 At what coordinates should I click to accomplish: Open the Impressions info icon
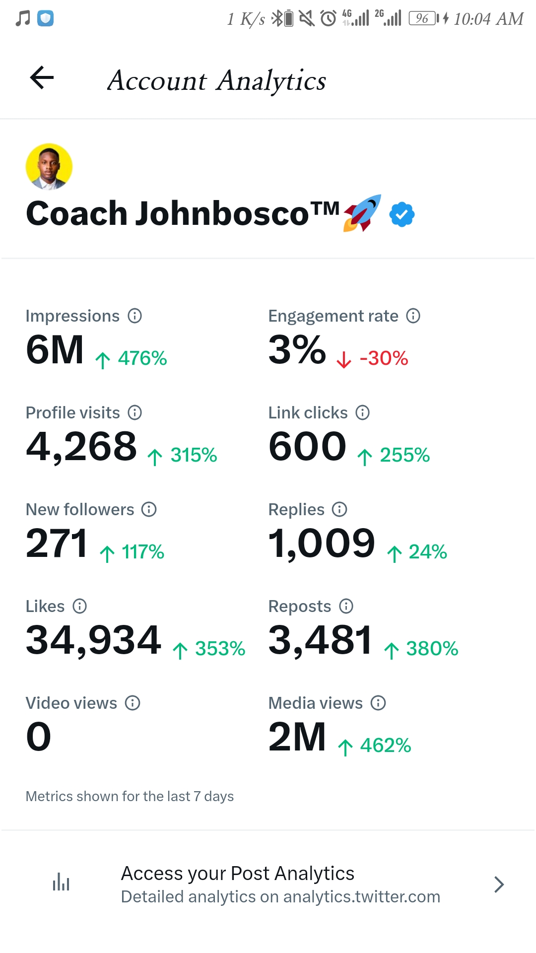pos(134,316)
